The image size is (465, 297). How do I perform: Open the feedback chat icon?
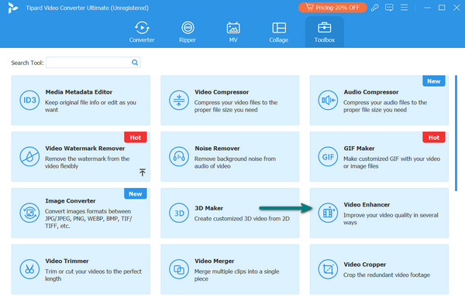coord(389,8)
